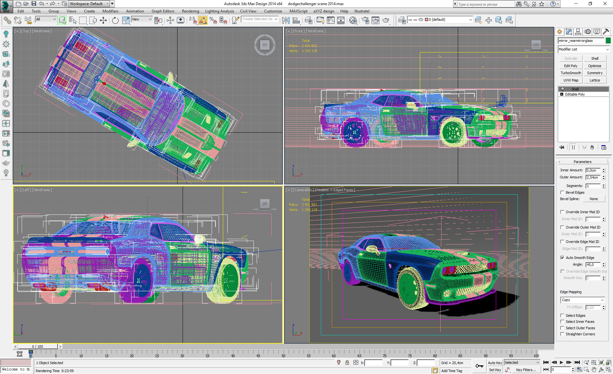The image size is (613, 374).
Task: Open Edge Mapping Copy dropdown
Action: (x=583, y=300)
